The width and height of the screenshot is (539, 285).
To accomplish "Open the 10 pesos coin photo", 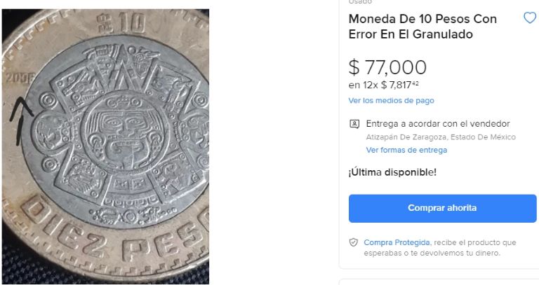I will [105, 146].
